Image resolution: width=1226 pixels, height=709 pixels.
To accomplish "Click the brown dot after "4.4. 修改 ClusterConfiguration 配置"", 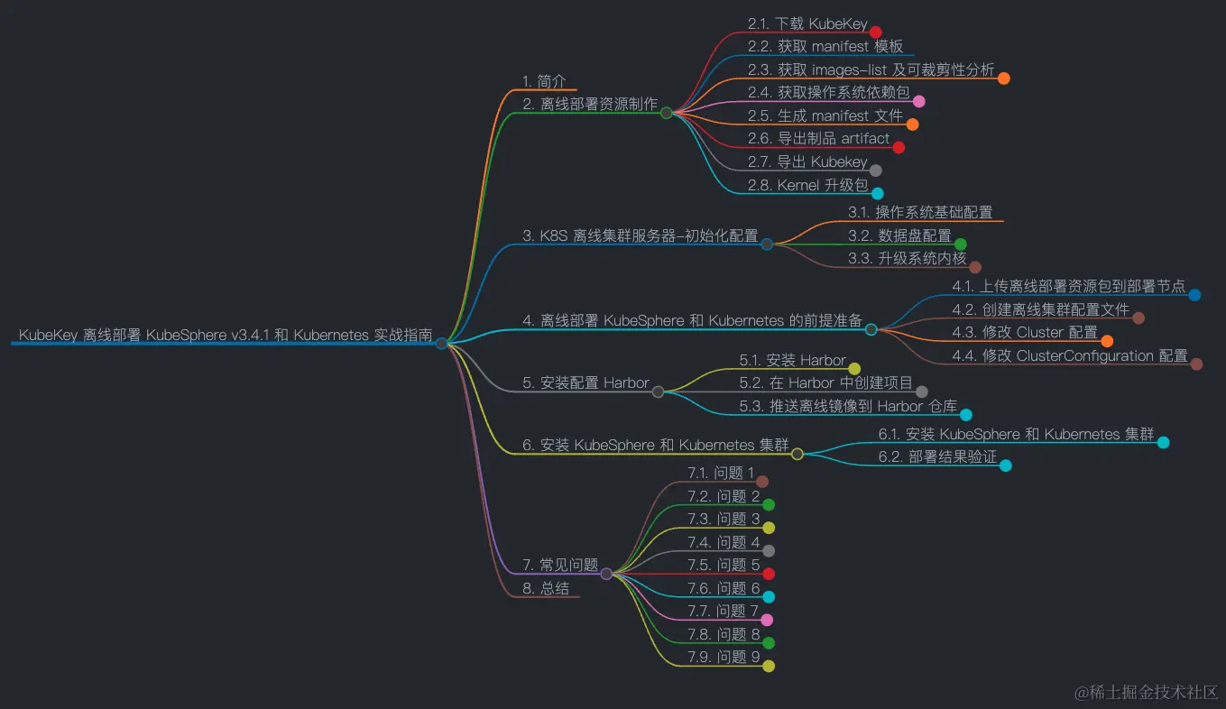I will 1197,363.
